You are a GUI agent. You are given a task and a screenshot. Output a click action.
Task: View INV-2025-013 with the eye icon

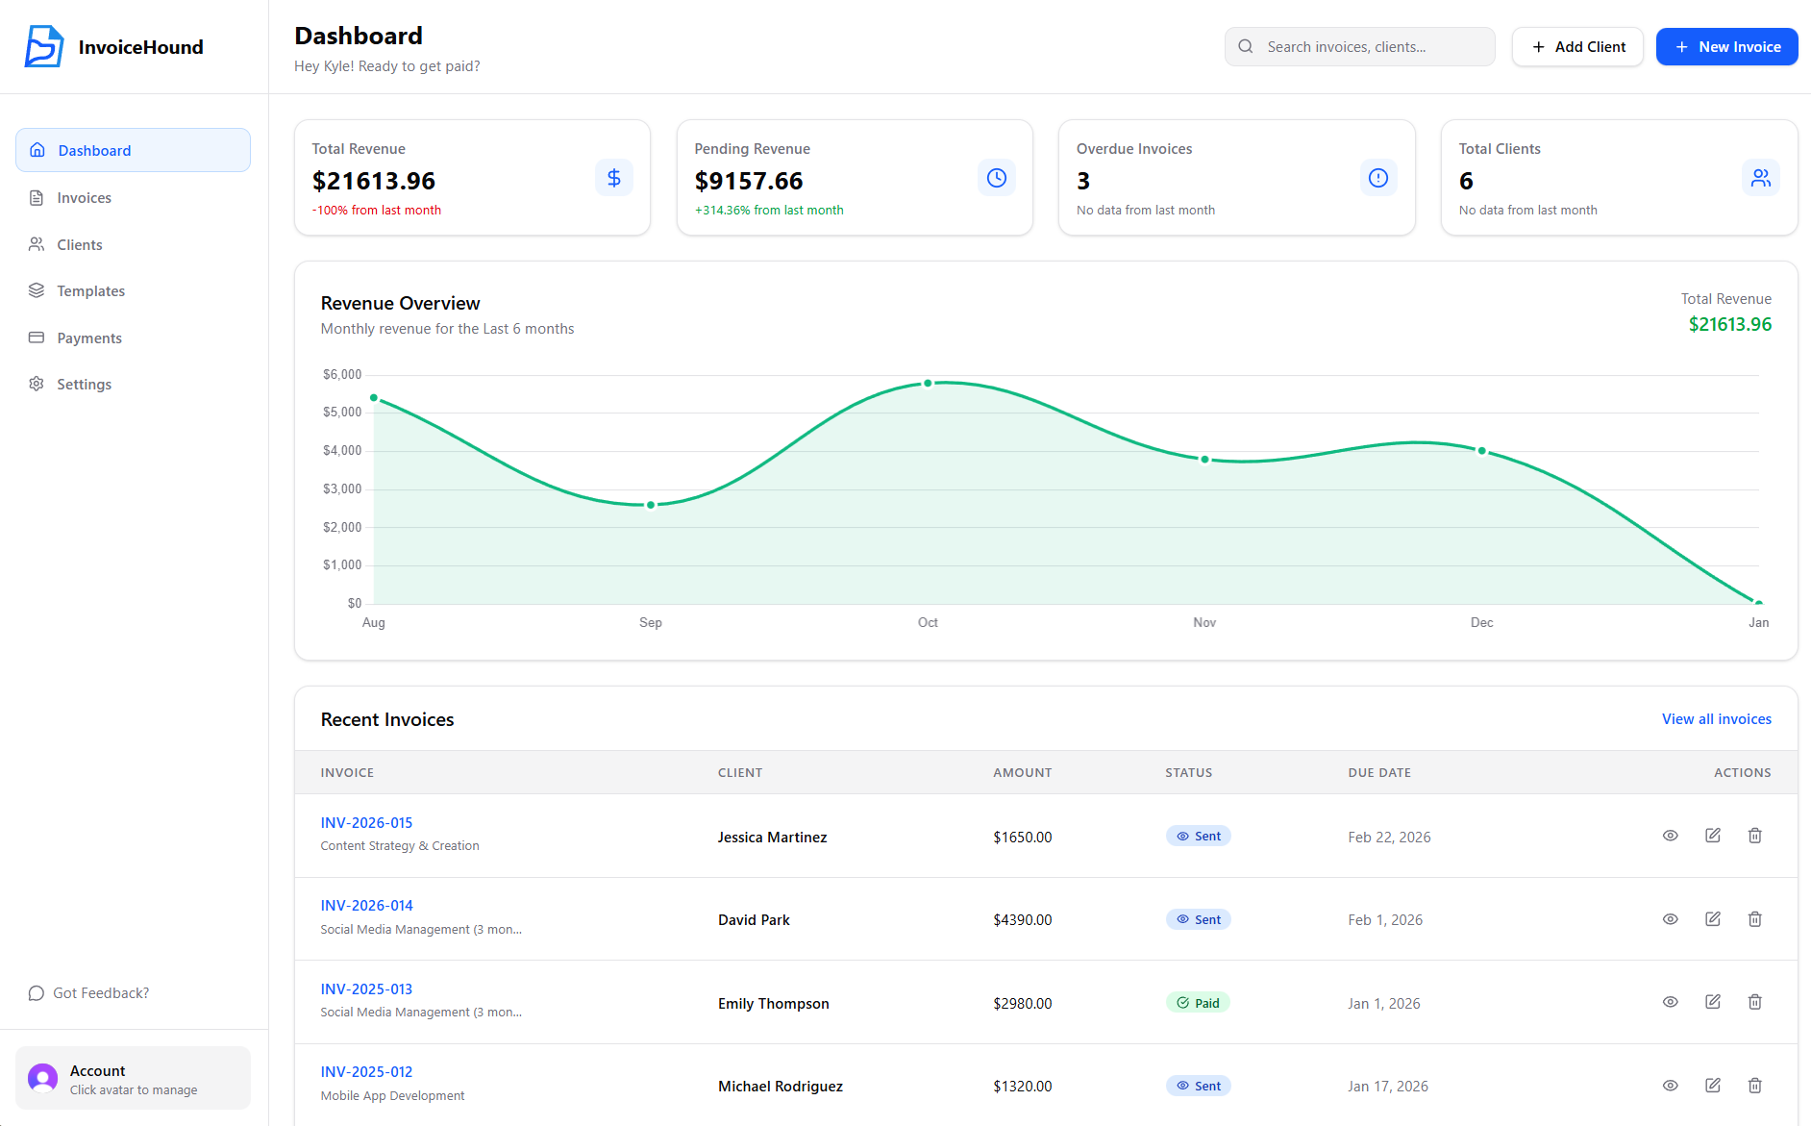1671,1002
